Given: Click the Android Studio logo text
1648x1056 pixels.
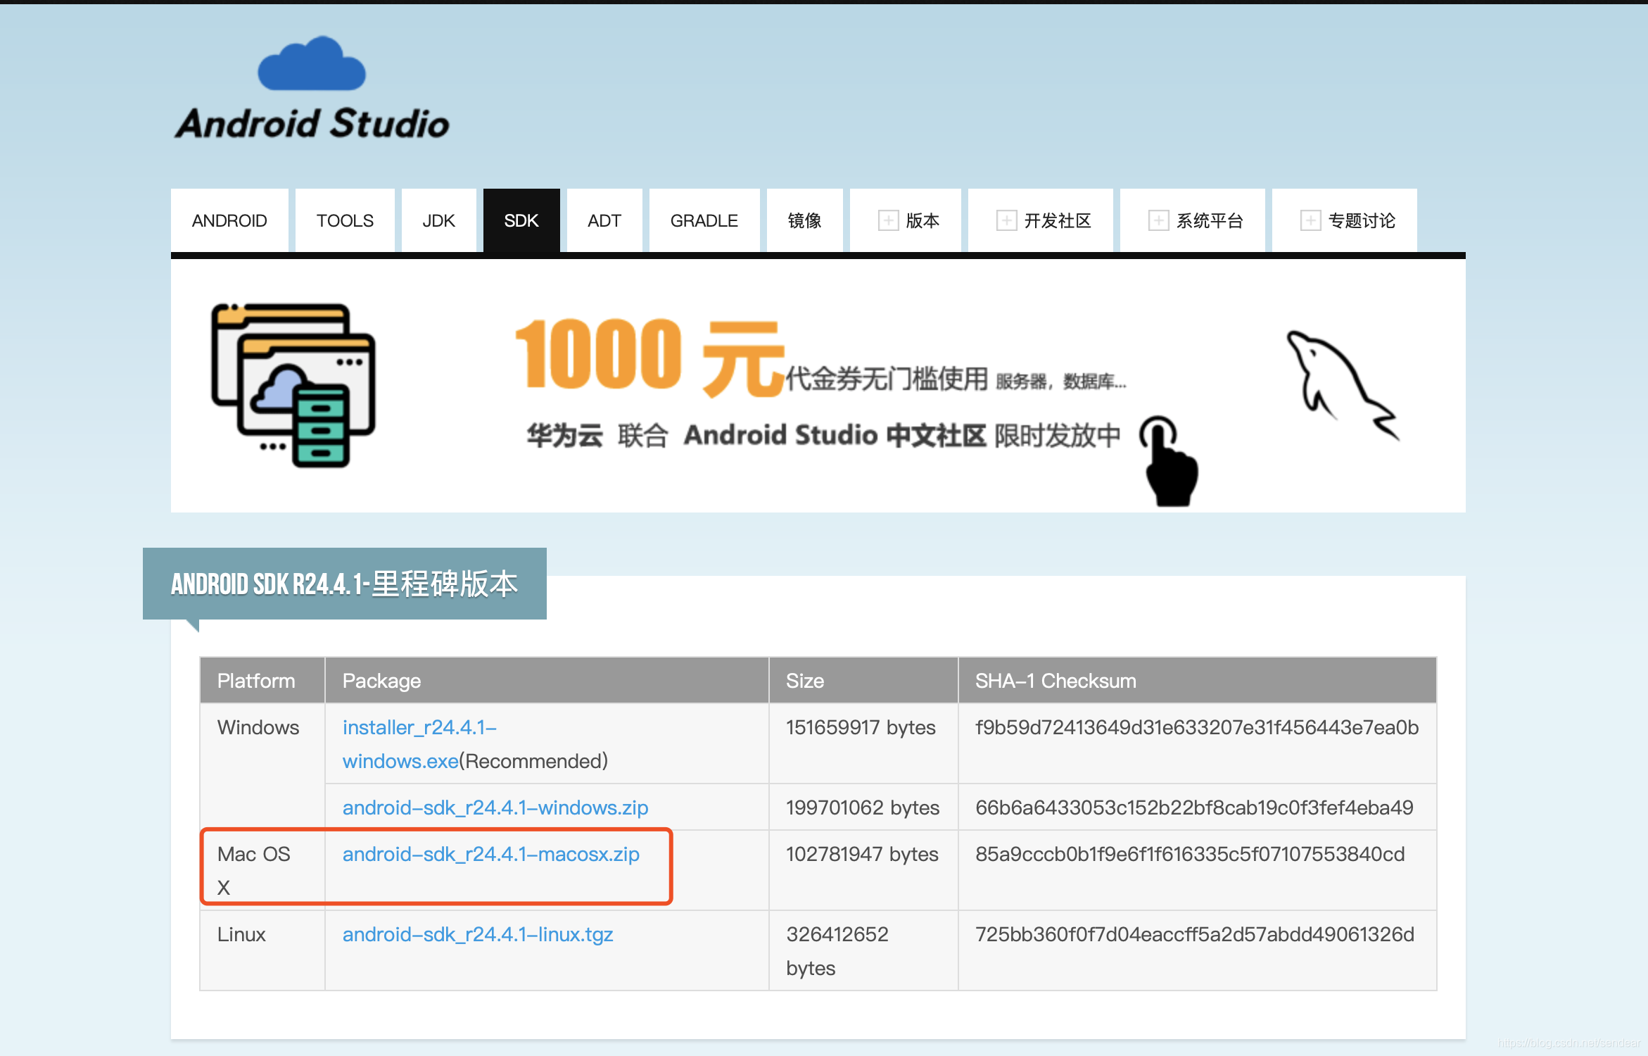Looking at the screenshot, I should (x=312, y=124).
